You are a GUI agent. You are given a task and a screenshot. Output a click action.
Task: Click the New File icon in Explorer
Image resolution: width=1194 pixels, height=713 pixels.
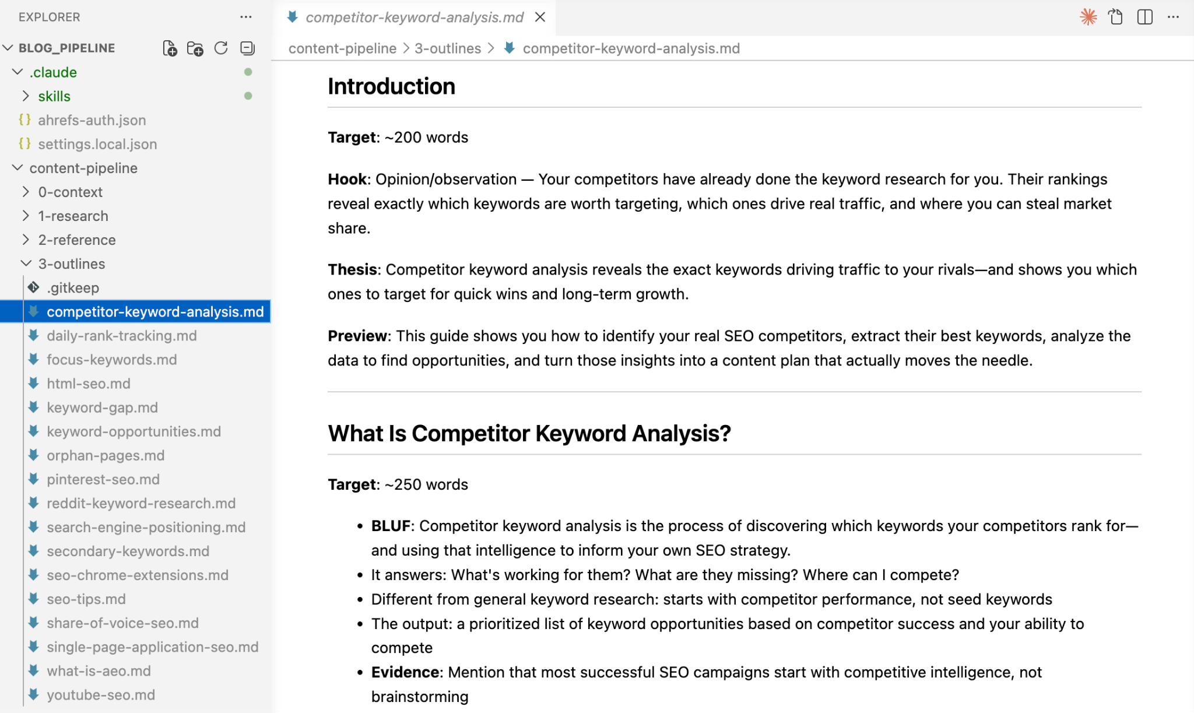170,48
